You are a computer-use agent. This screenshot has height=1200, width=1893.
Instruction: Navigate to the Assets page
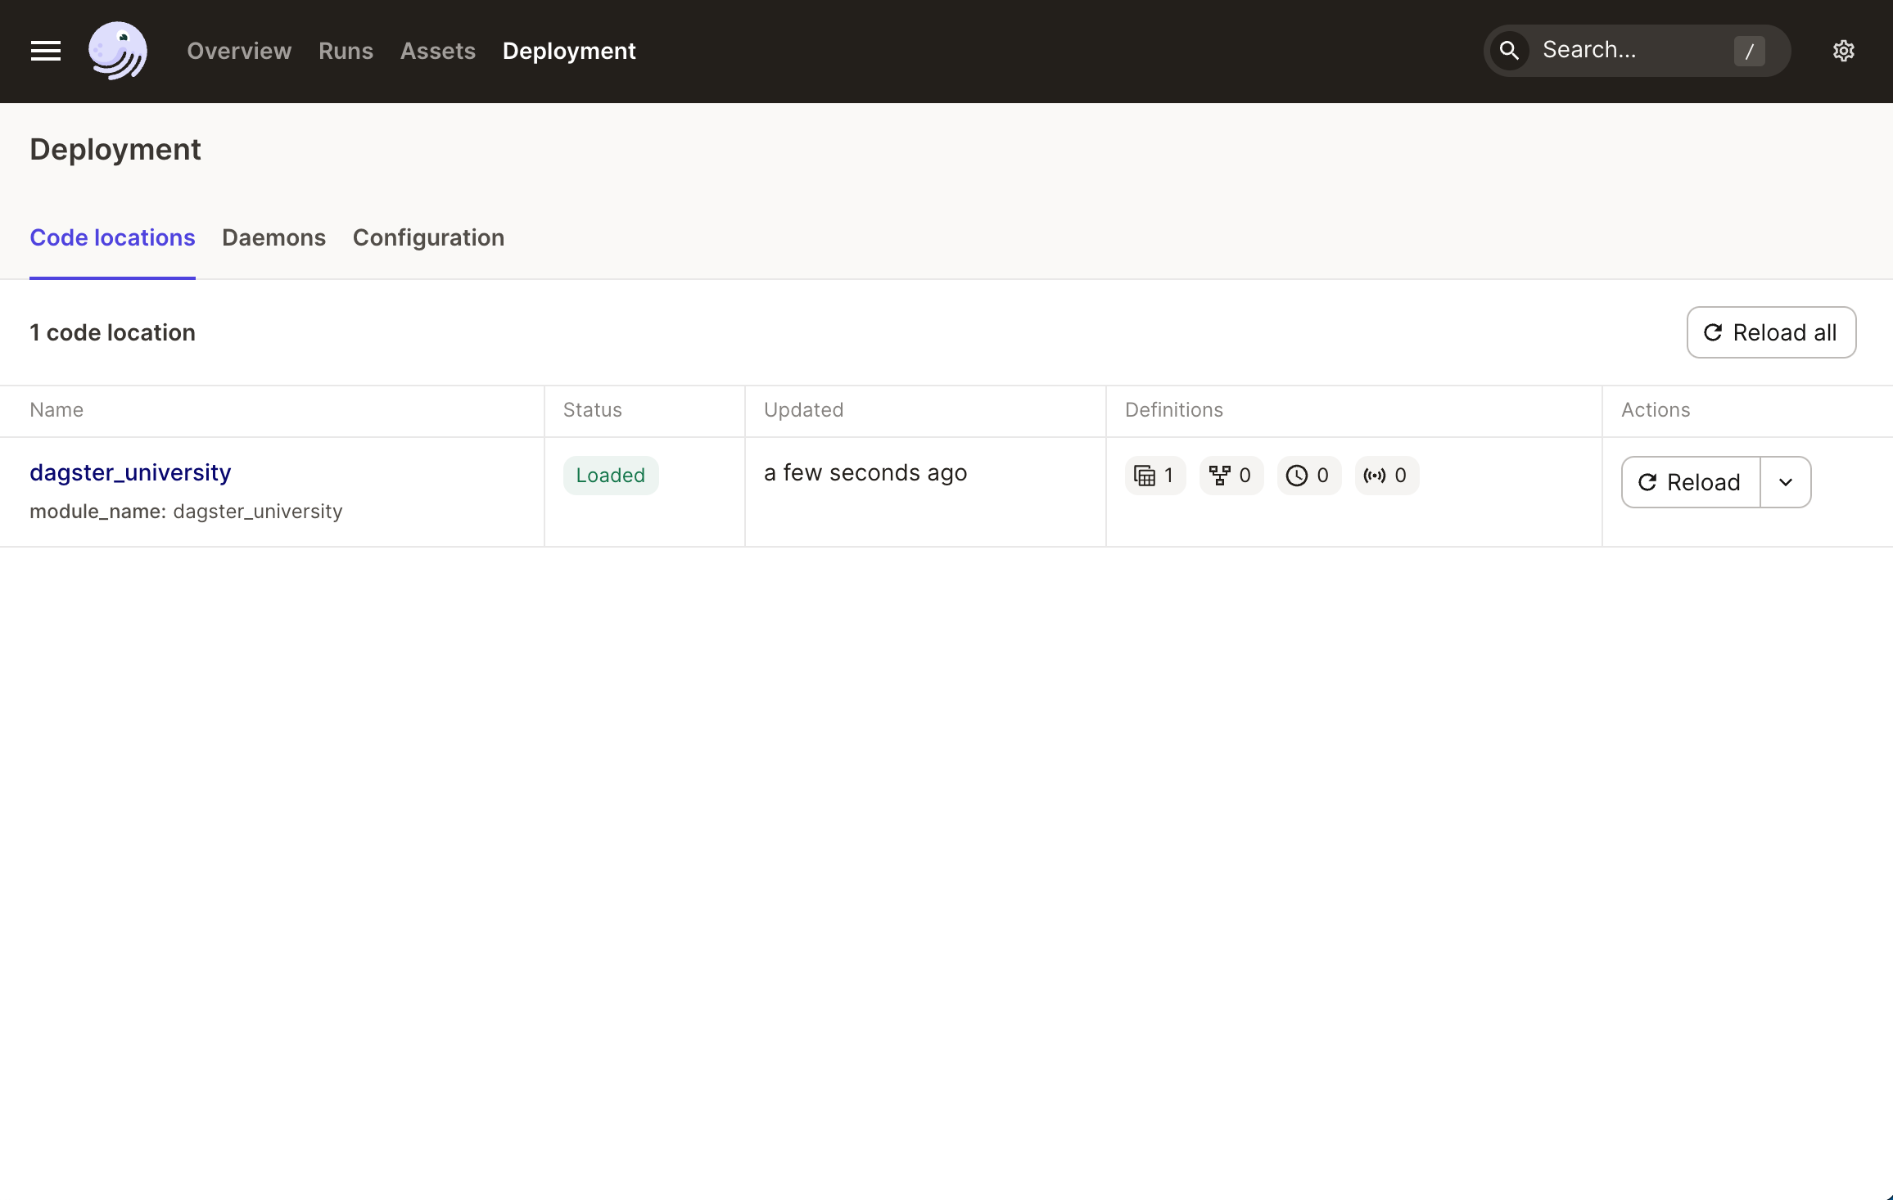click(438, 51)
